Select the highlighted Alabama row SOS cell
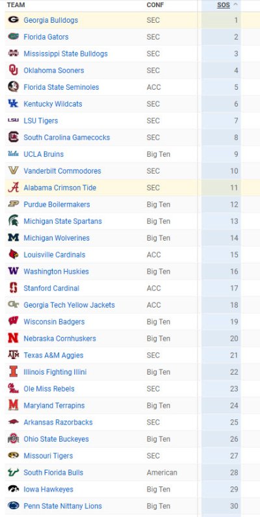Viewport: 260px width, 517px height. click(x=221, y=187)
